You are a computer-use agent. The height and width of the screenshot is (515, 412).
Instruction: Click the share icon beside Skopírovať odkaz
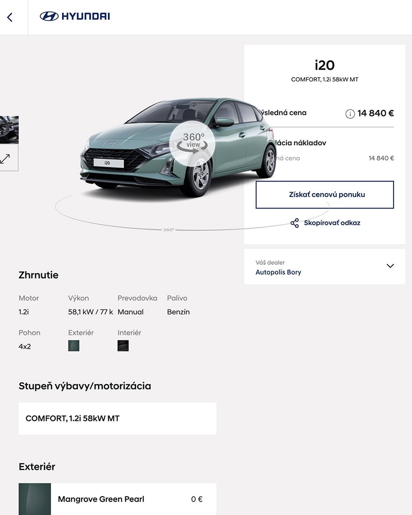coord(295,223)
